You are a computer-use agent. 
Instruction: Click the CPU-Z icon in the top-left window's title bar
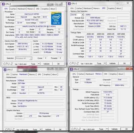(3, 4)
